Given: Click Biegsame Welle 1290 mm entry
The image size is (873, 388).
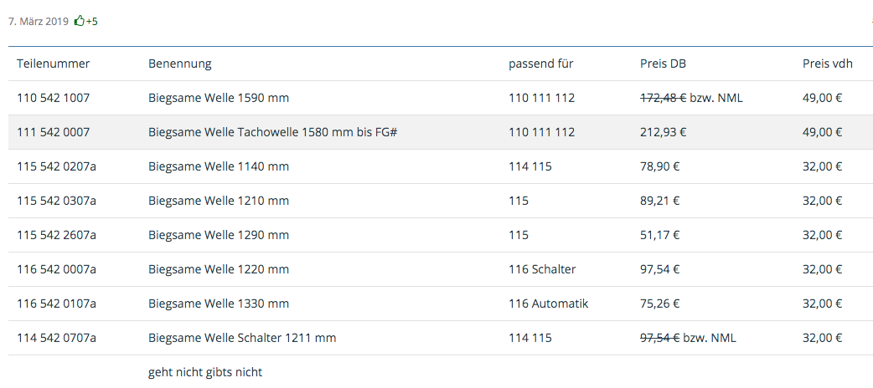Looking at the screenshot, I should click(218, 235).
